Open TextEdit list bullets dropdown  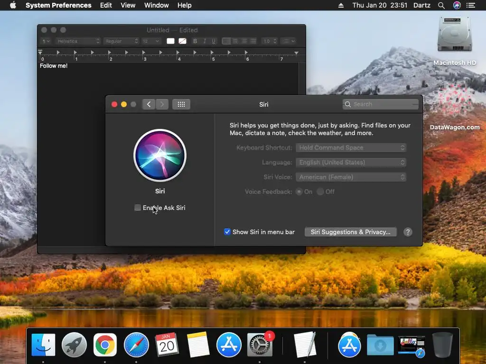[x=288, y=41]
